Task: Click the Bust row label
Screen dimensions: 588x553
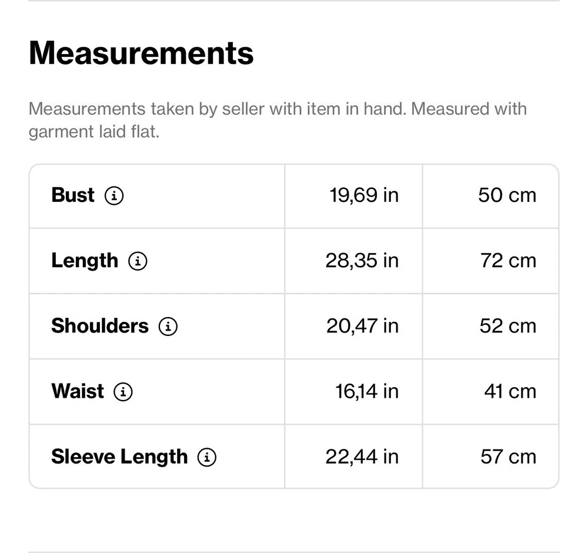Action: tap(73, 195)
